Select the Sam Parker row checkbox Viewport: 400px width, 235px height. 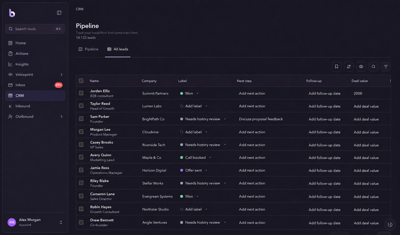[81, 119]
